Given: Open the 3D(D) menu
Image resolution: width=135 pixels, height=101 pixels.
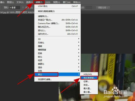Looking at the screenshot, I should tap(48, 2).
